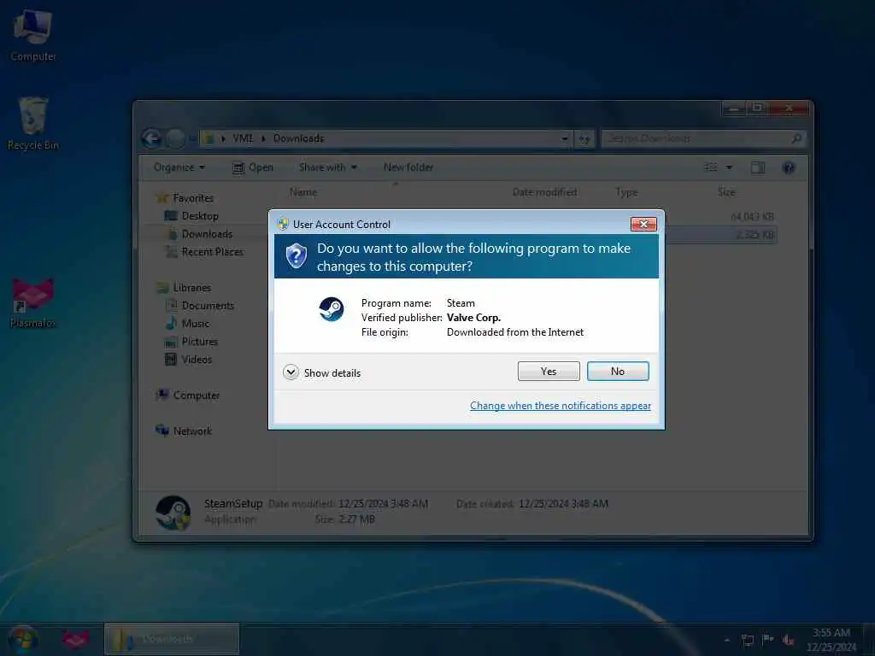Click VM1 breadcrumb in address bar
The width and height of the screenshot is (875, 656).
point(243,138)
